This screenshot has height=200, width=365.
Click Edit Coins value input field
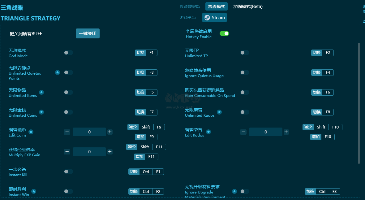point(89,132)
